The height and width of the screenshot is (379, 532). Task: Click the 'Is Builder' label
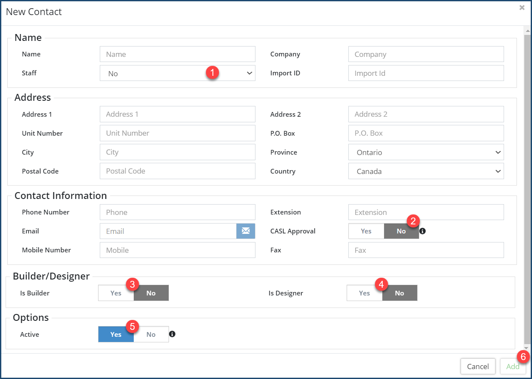(x=35, y=293)
